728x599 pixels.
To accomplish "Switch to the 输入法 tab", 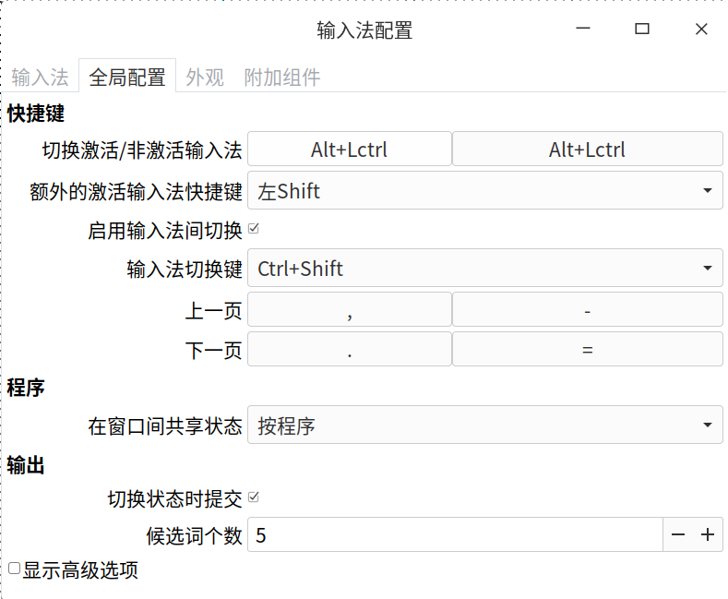I will point(40,78).
